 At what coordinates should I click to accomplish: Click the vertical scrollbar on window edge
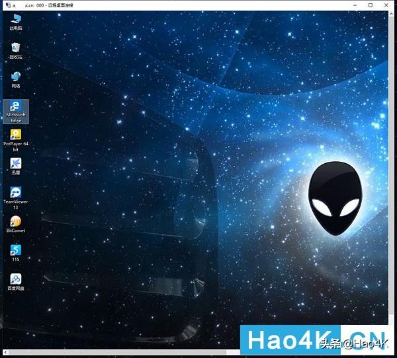(x=392, y=167)
